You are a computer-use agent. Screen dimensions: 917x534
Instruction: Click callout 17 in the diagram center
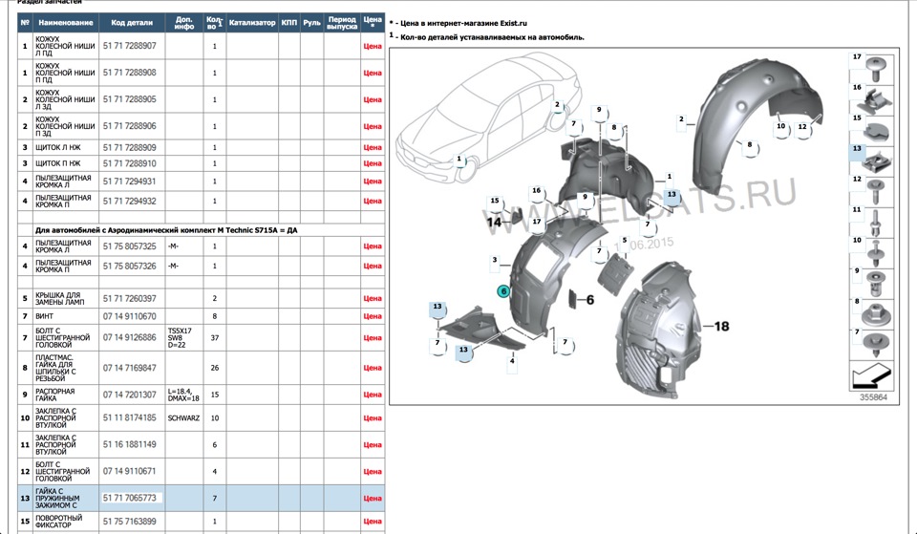536,222
